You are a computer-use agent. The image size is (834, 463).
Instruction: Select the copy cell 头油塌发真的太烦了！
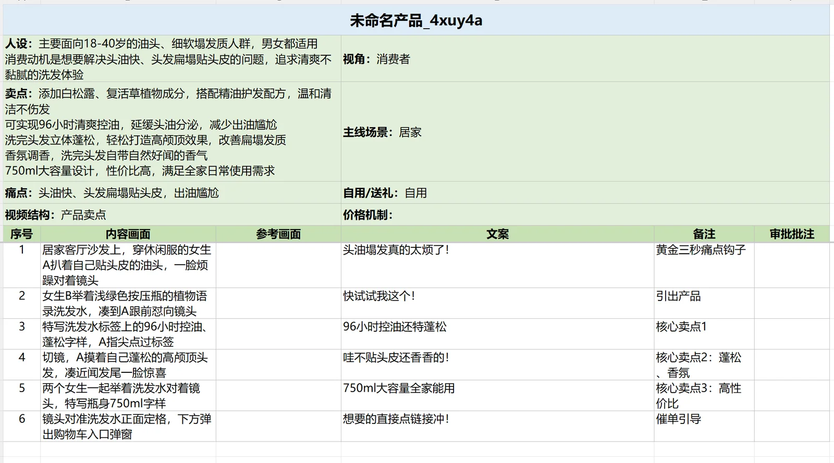pyautogui.click(x=498, y=265)
